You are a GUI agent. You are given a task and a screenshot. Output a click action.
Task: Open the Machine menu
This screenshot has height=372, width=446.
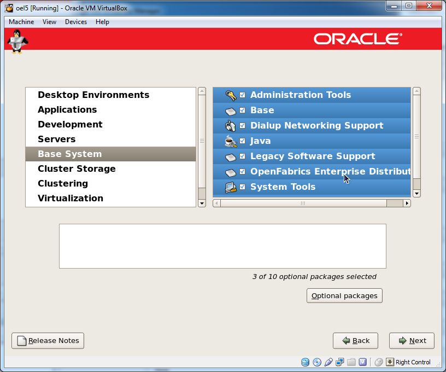tap(21, 22)
